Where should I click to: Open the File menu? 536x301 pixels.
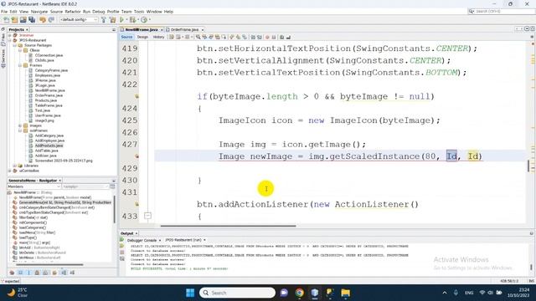(4, 12)
